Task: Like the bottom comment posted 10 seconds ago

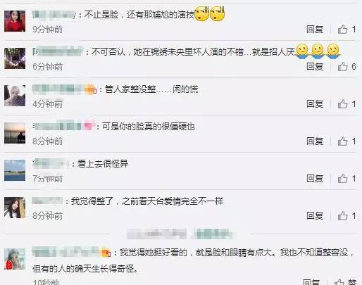Action: tap(339, 282)
